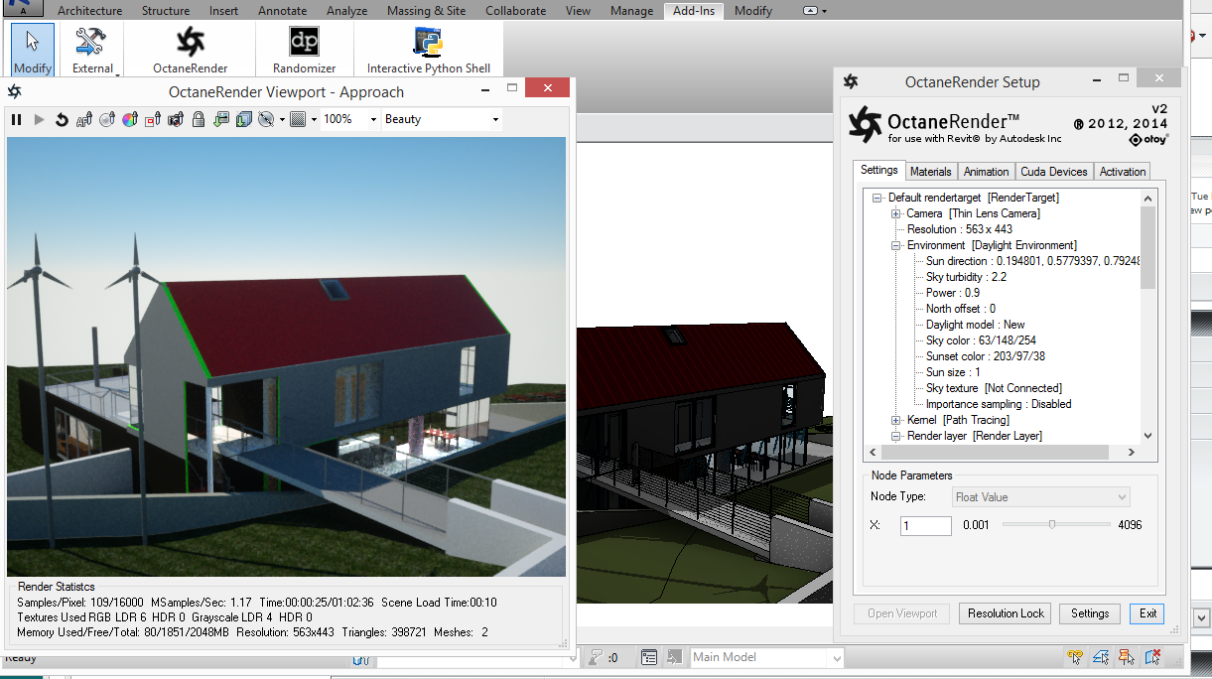Click the save render image icon
1212x679 pixels.
[220, 120]
